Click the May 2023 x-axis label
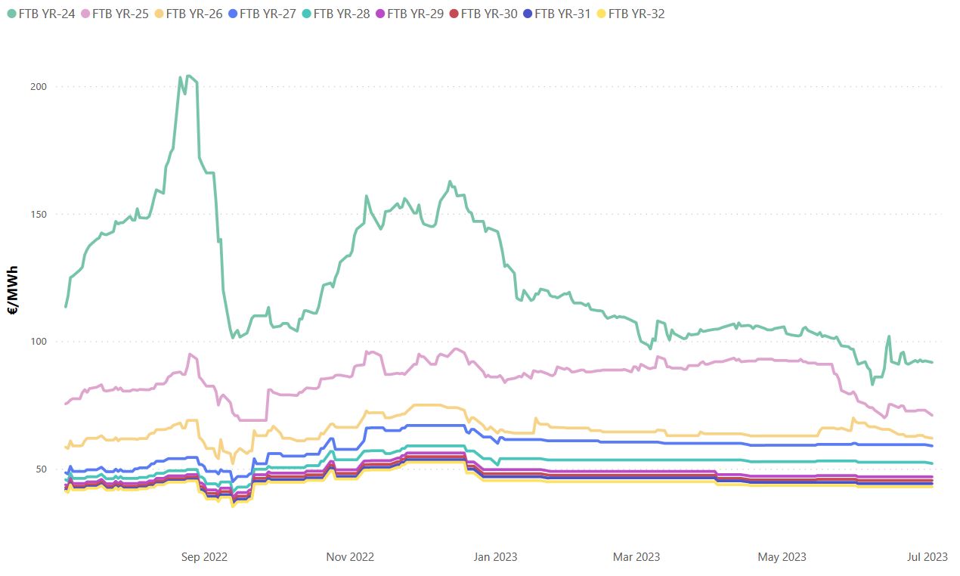The width and height of the screenshot is (960, 576). coord(782,557)
